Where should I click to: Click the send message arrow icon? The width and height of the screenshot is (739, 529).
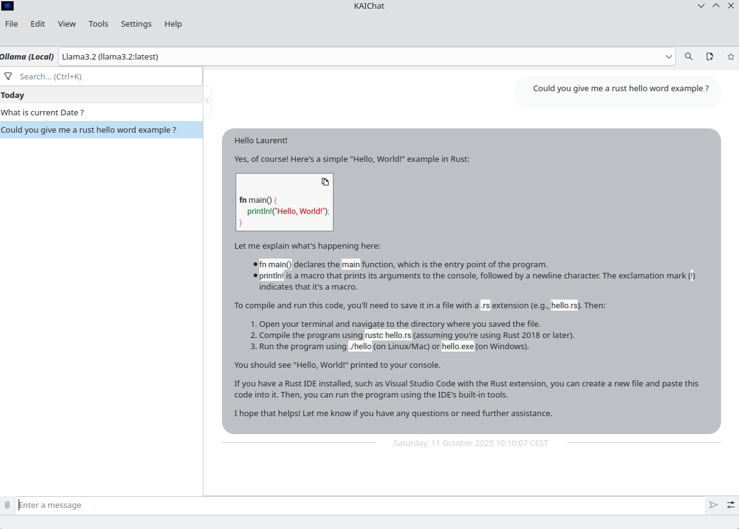pyautogui.click(x=714, y=505)
